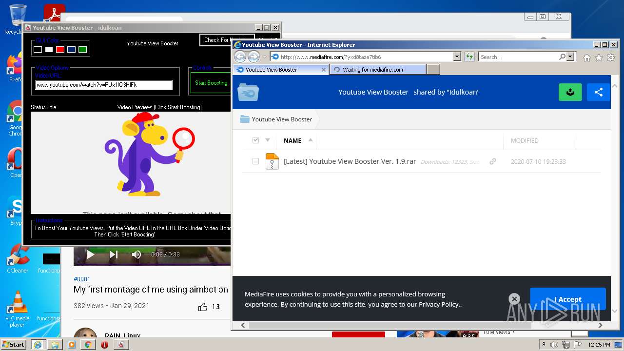Click the IE forward navigation button
Image resolution: width=624 pixels, height=351 pixels.
pos(253,57)
